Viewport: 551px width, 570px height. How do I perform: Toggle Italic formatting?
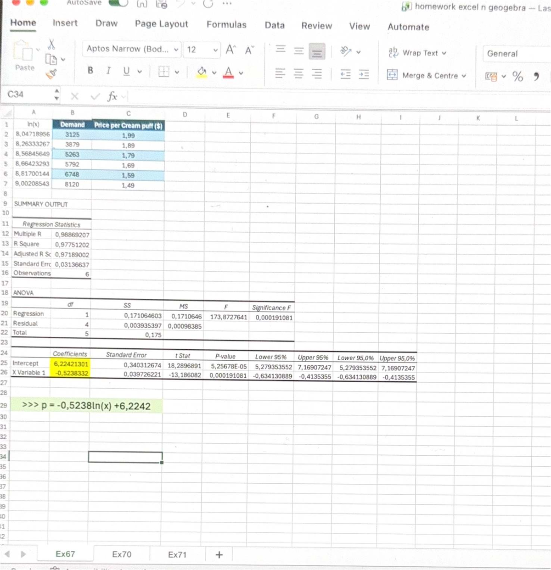tap(108, 70)
